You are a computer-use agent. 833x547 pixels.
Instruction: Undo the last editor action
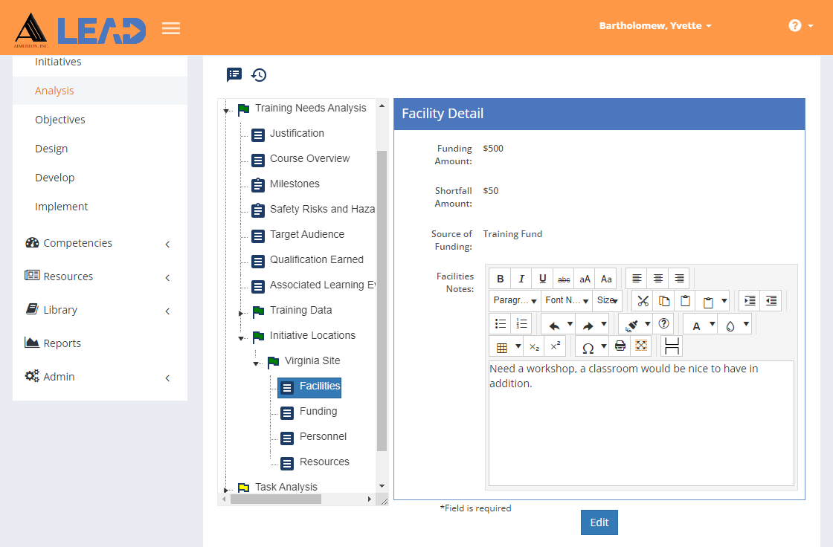(554, 325)
